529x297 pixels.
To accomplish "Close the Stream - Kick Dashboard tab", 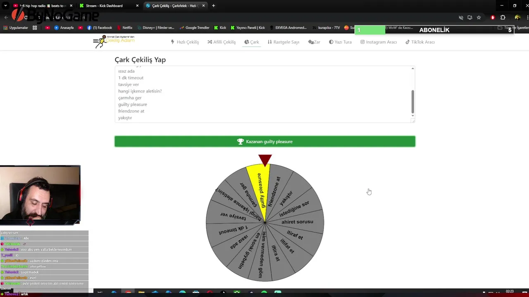I will pos(137,6).
